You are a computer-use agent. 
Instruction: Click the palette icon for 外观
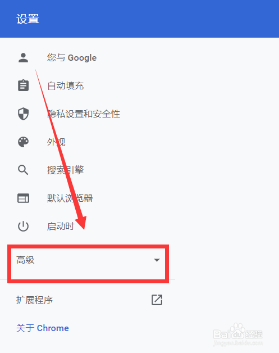click(23, 142)
